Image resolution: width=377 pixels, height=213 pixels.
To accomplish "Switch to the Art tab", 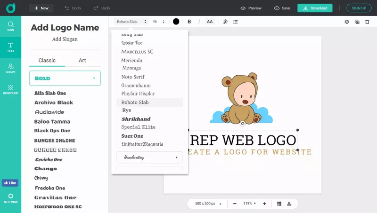I will 82,61.
